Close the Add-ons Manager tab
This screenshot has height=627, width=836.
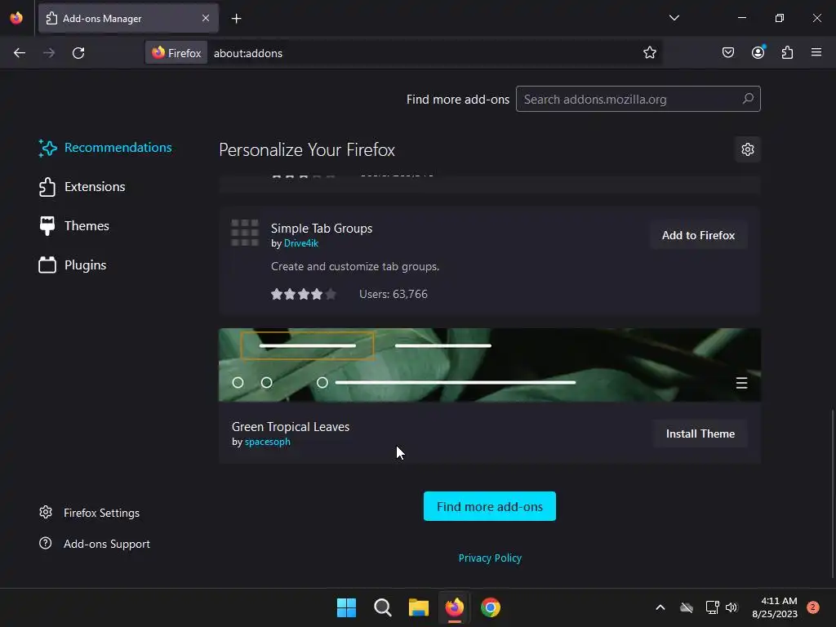pos(206,18)
